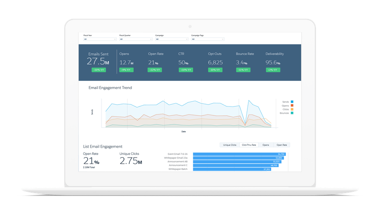The image size is (380, 213).
Task: Open the Fiscal Year dropdown
Action: (x=100, y=39)
